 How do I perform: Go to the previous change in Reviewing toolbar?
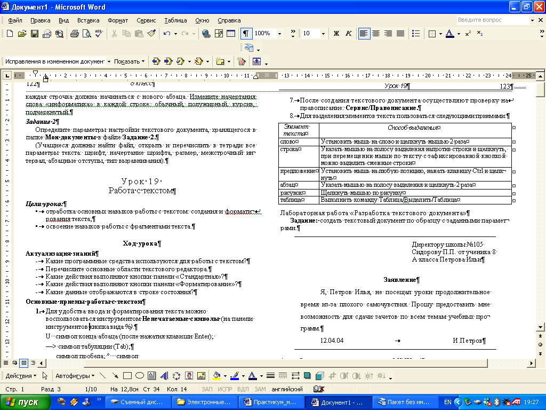[156, 61]
